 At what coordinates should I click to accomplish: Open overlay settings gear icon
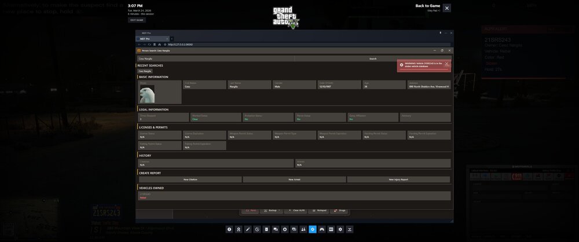[x=340, y=229]
